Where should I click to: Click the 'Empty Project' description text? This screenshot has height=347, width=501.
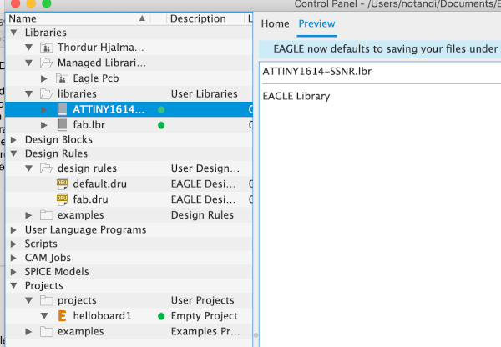click(205, 316)
